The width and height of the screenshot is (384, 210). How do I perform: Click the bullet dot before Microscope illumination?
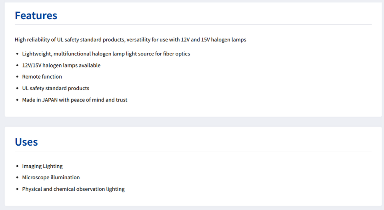coord(17,178)
